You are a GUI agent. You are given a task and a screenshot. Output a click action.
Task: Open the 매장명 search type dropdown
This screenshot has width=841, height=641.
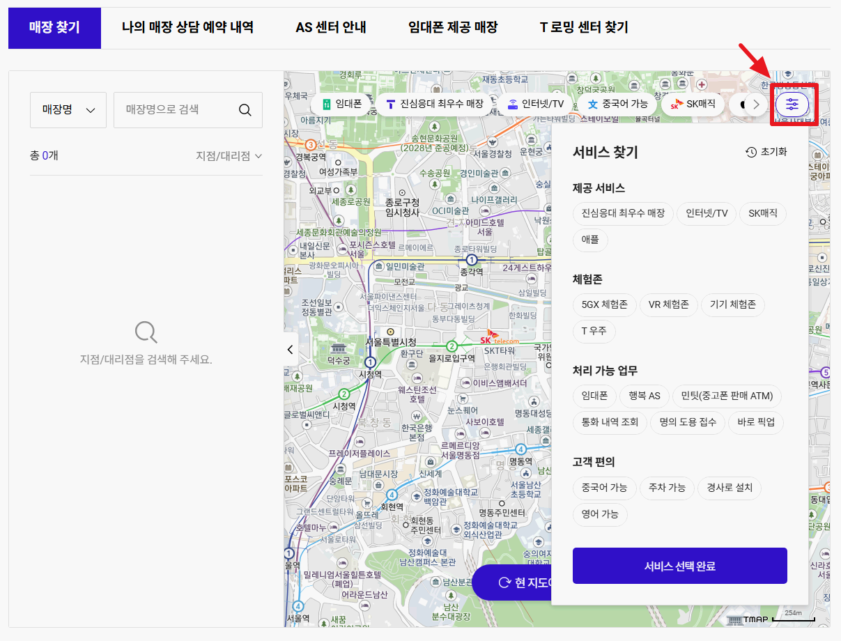[68, 110]
